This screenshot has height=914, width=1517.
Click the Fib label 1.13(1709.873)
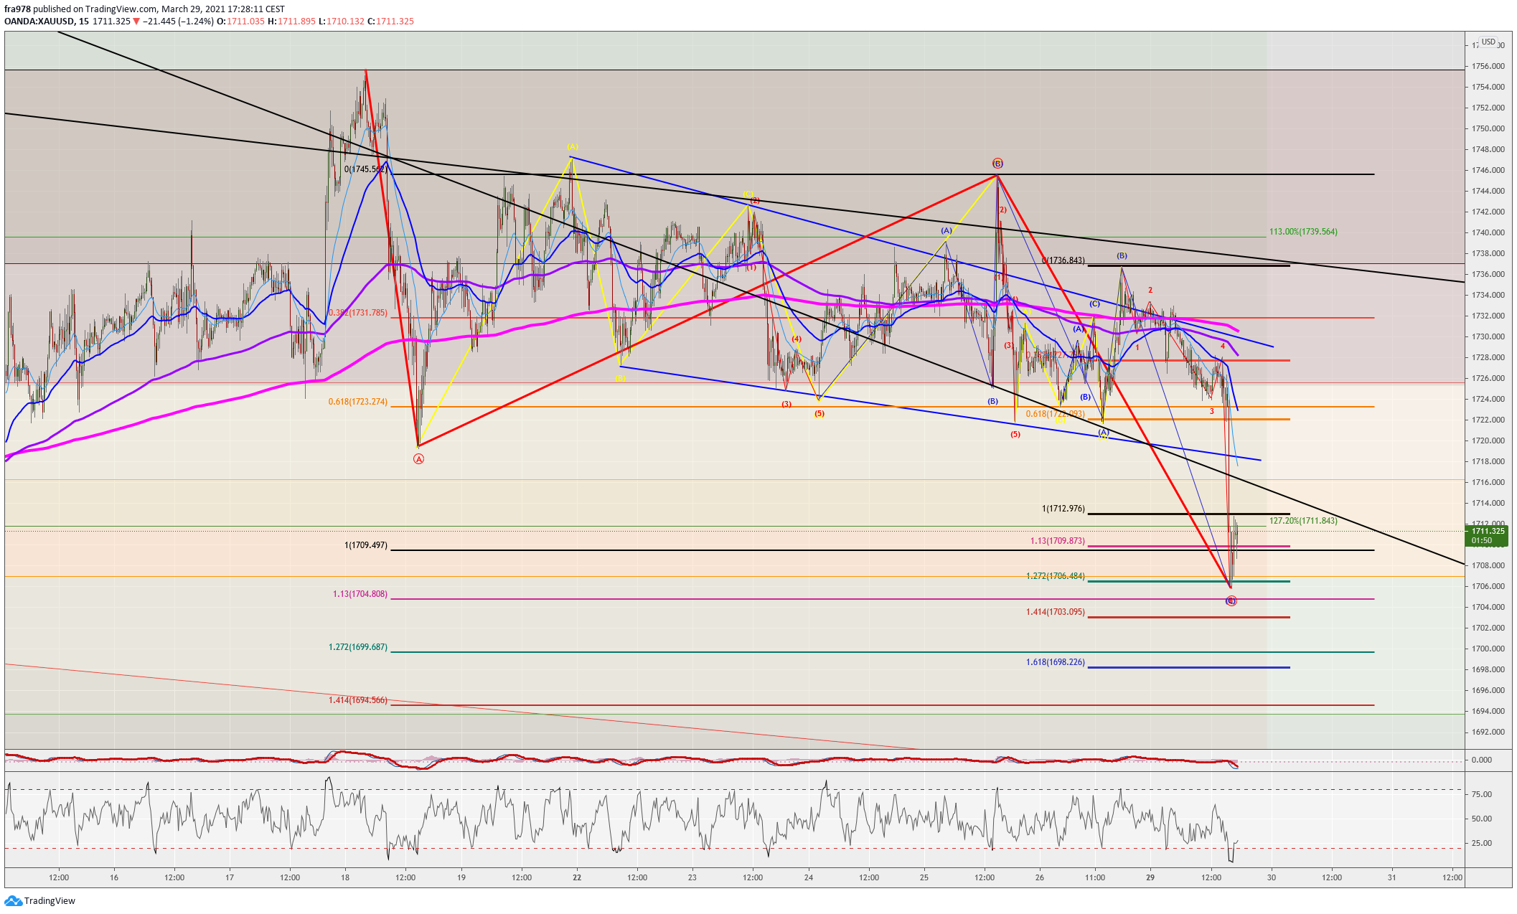pos(1058,541)
